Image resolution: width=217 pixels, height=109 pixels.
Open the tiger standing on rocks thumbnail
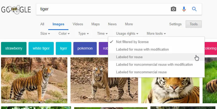point(34,80)
